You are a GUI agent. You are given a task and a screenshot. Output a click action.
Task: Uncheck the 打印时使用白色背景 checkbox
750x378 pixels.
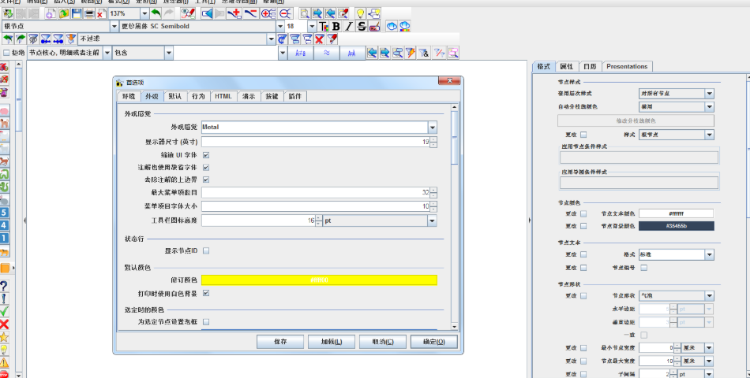(x=206, y=293)
